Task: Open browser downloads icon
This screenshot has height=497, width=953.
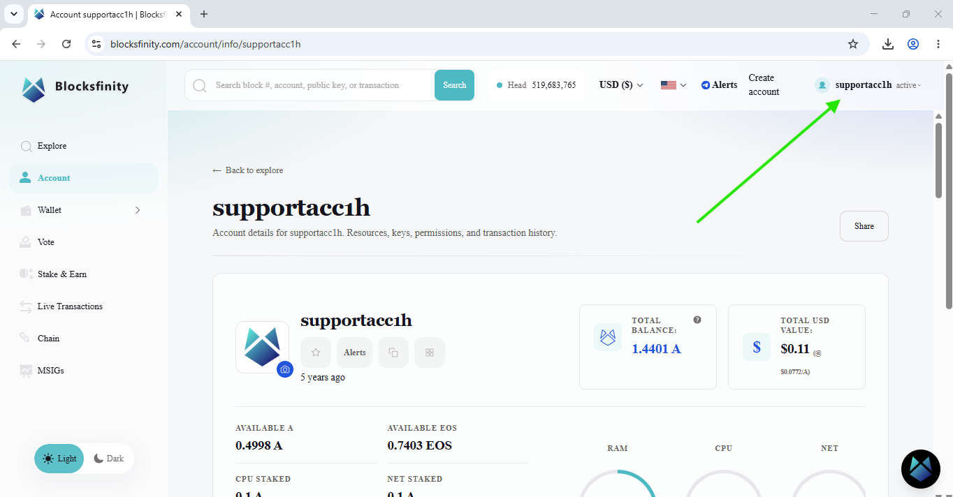Action: click(888, 44)
